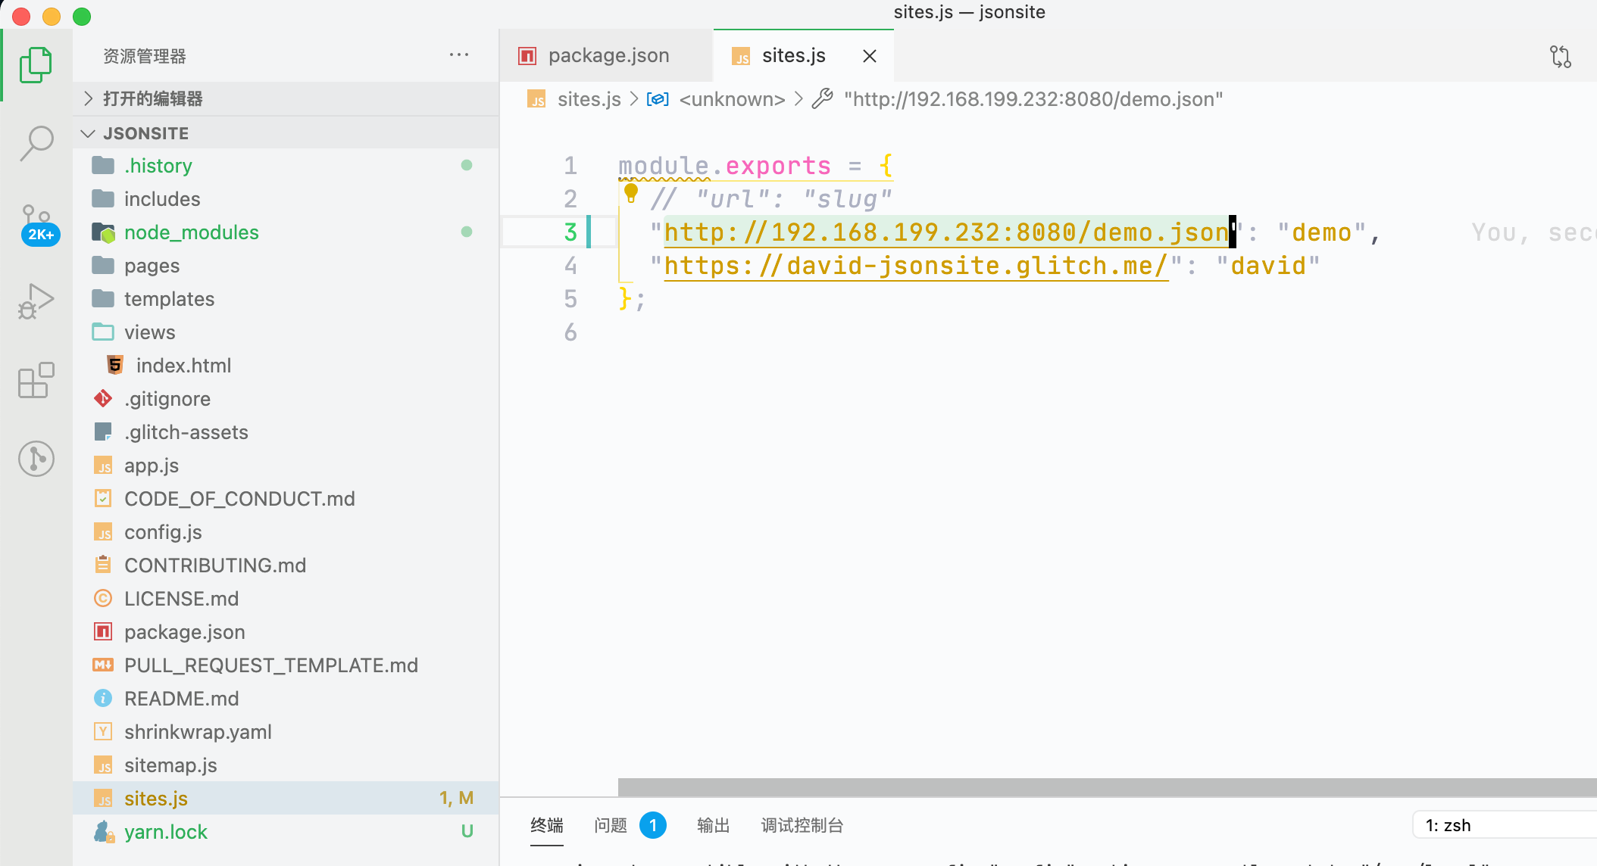The image size is (1597, 866).
Task: Close the sites.js editor tab
Action: coord(870,55)
